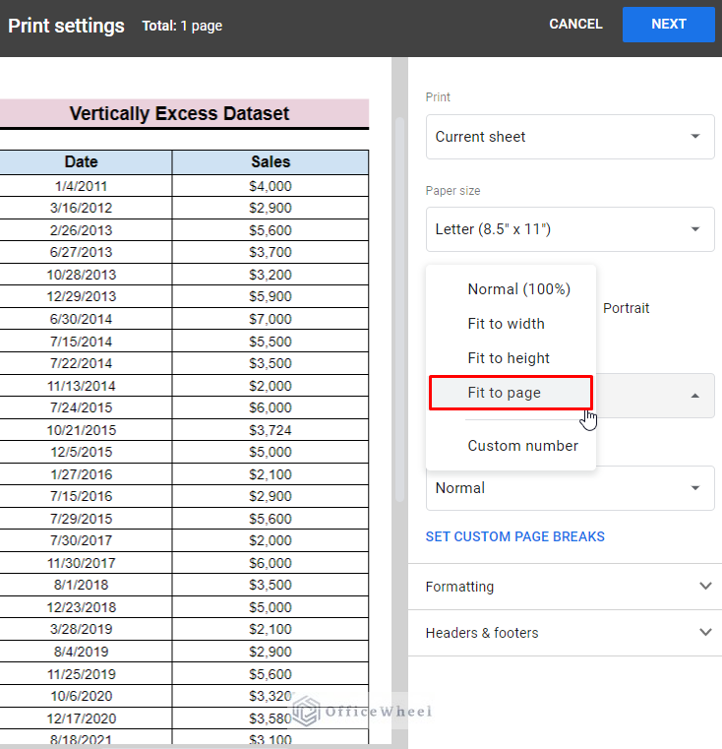Choose Fit to height from scale menu
Screen dimensions: 722x749
[x=509, y=358]
